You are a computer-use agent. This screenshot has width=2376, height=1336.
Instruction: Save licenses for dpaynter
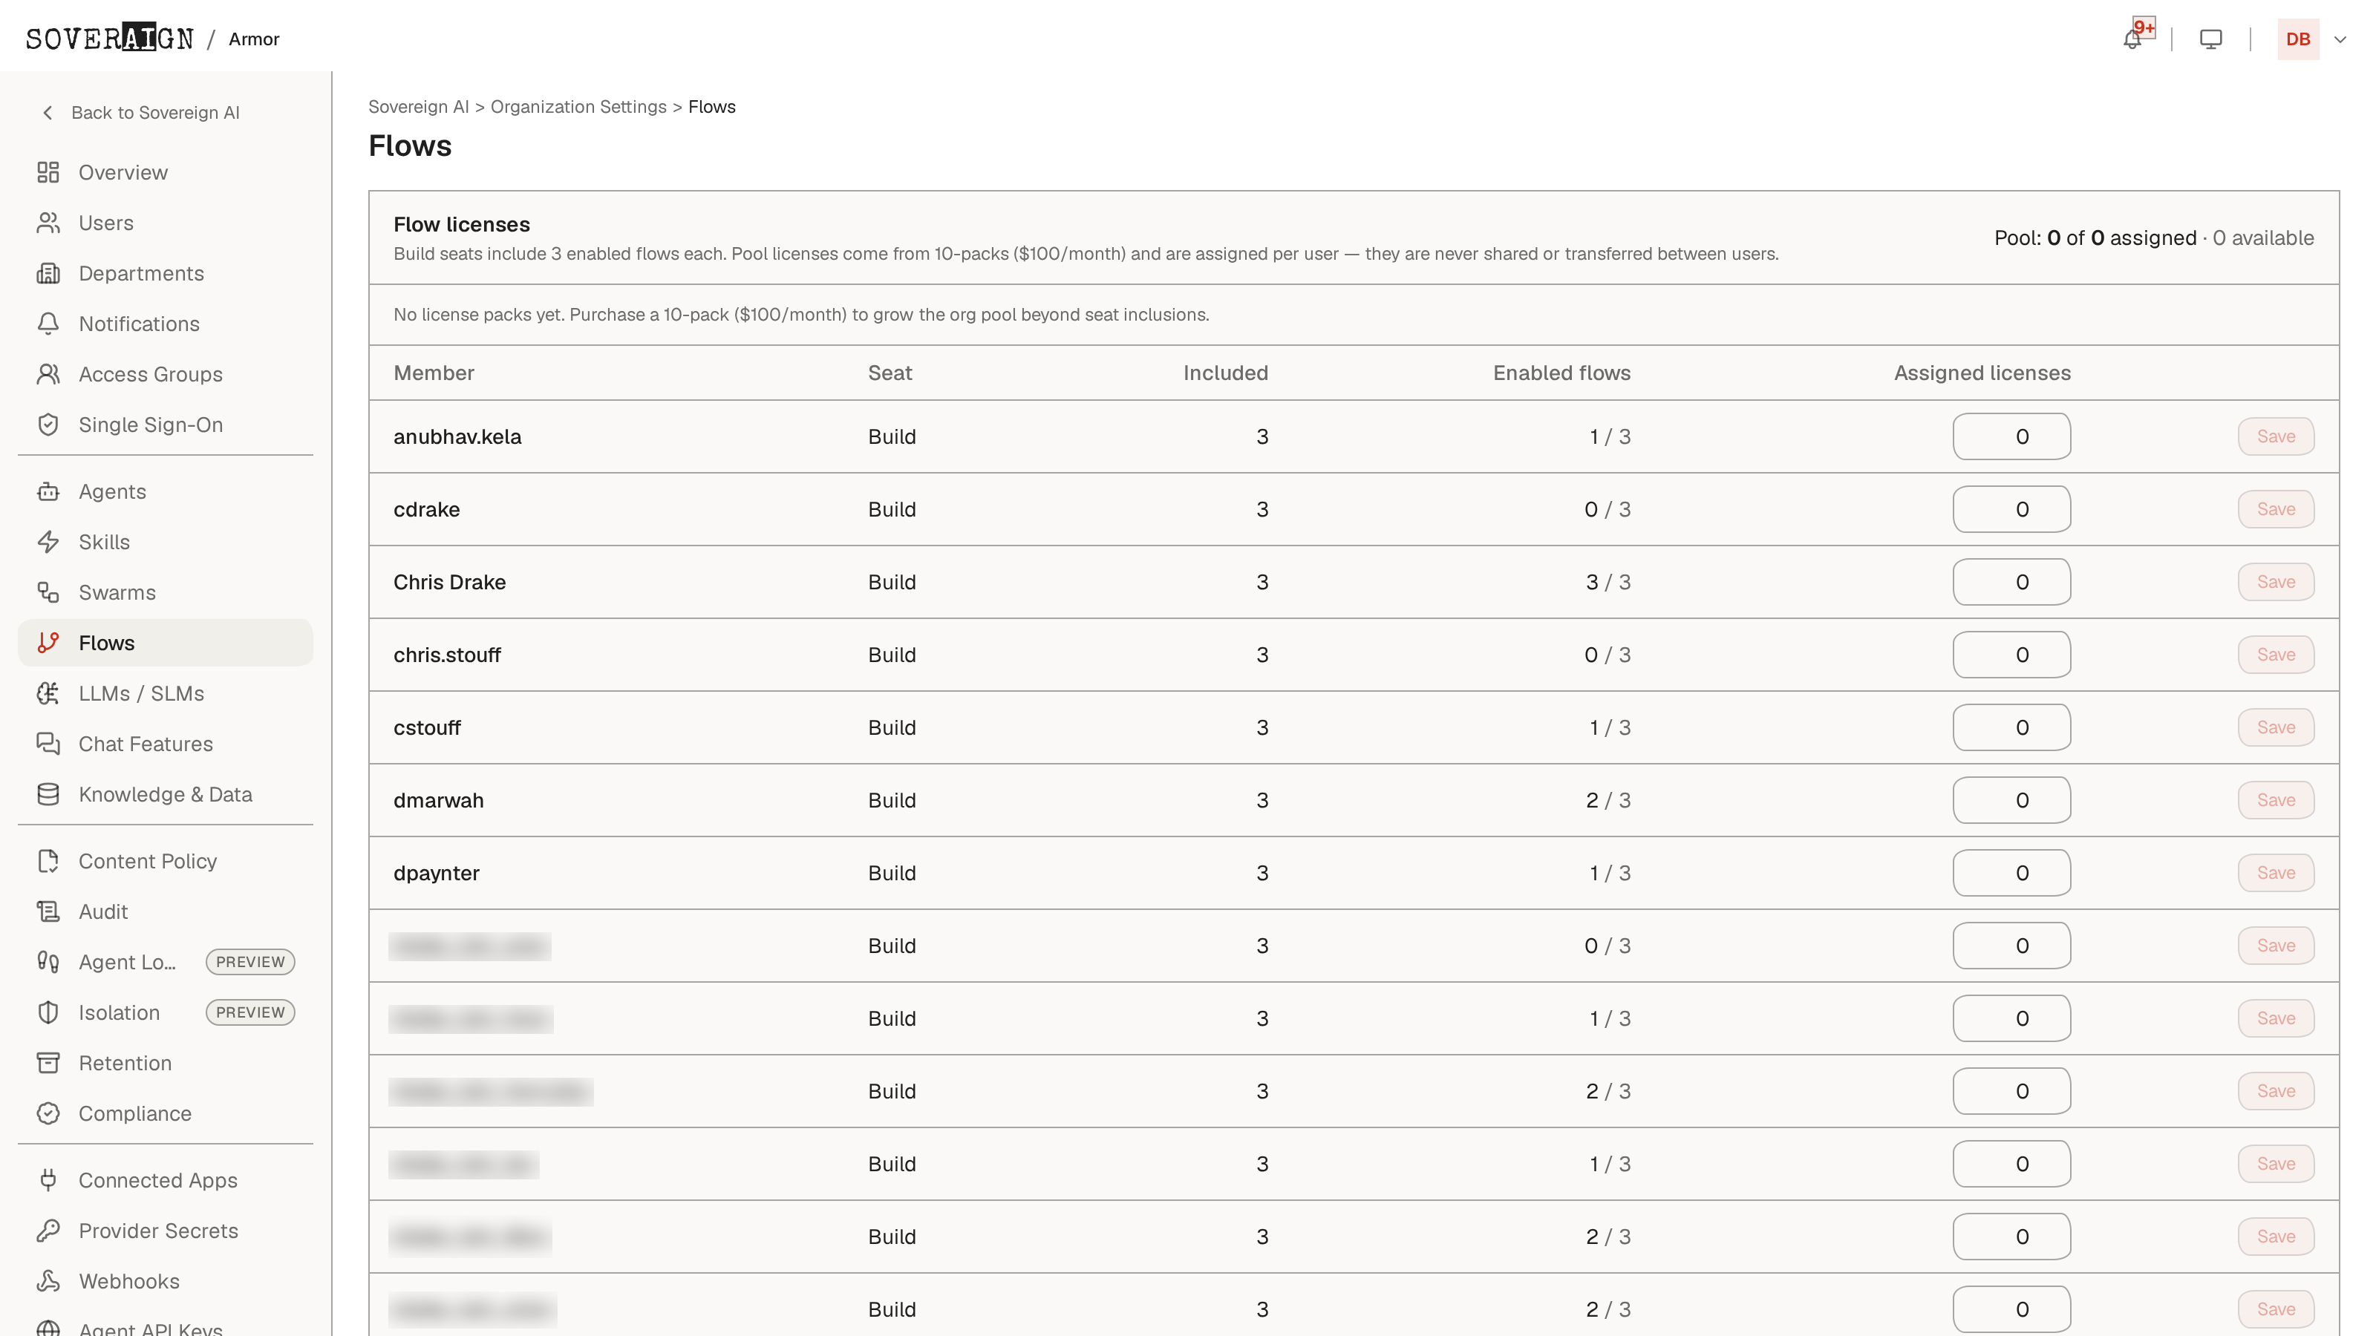pos(2276,874)
